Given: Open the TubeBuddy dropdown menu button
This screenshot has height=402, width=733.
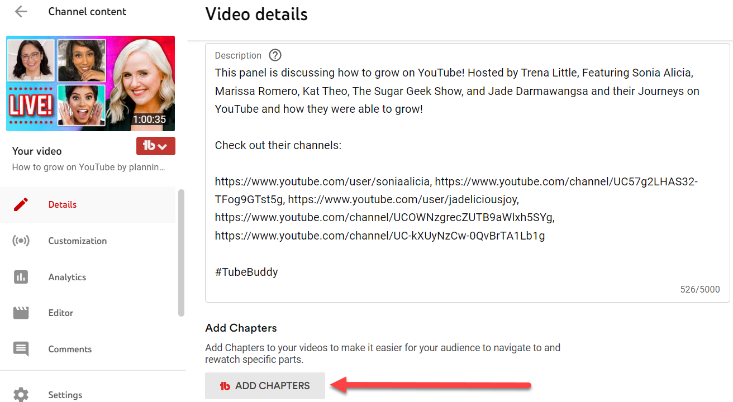Looking at the screenshot, I should pyautogui.click(x=155, y=146).
